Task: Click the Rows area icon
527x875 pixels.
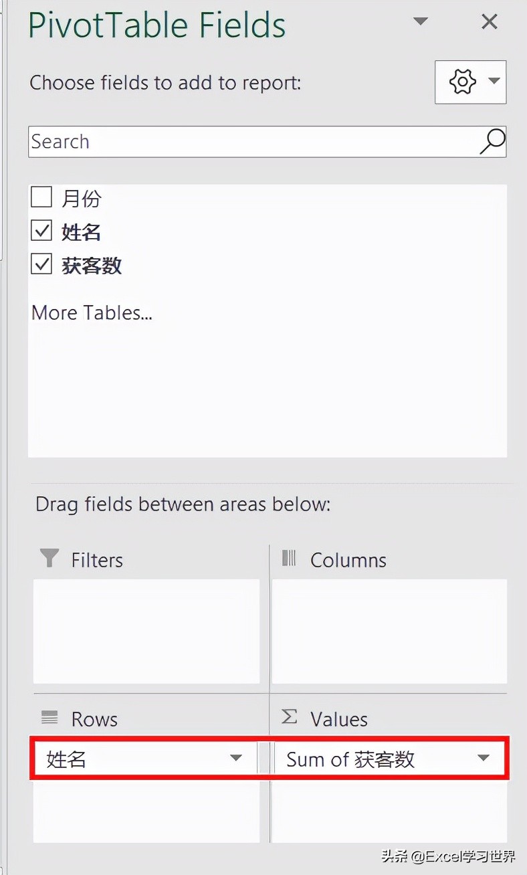Action: (48, 718)
